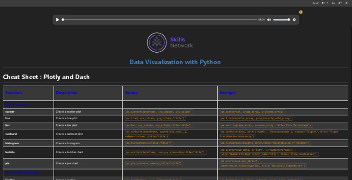
Task: Click the 04:24 audio duration label
Action: (261, 20)
